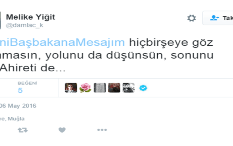The width and height of the screenshot is (233, 146).
Task: Open the blue verified badge liker profile
Action: (x=143, y=88)
